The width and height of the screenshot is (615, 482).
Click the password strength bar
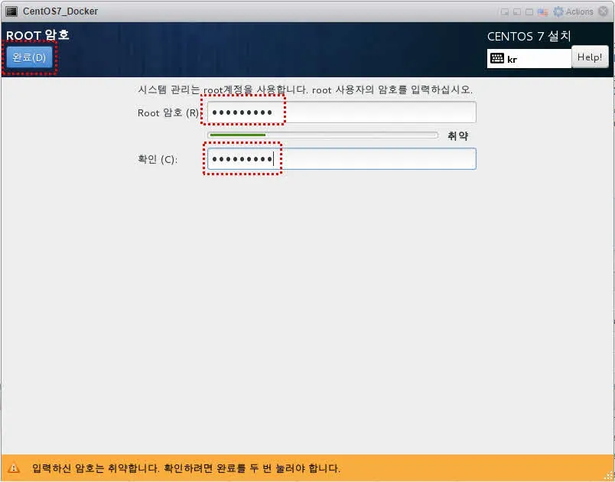323,135
